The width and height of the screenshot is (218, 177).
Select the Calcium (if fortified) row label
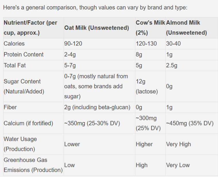[28, 123]
